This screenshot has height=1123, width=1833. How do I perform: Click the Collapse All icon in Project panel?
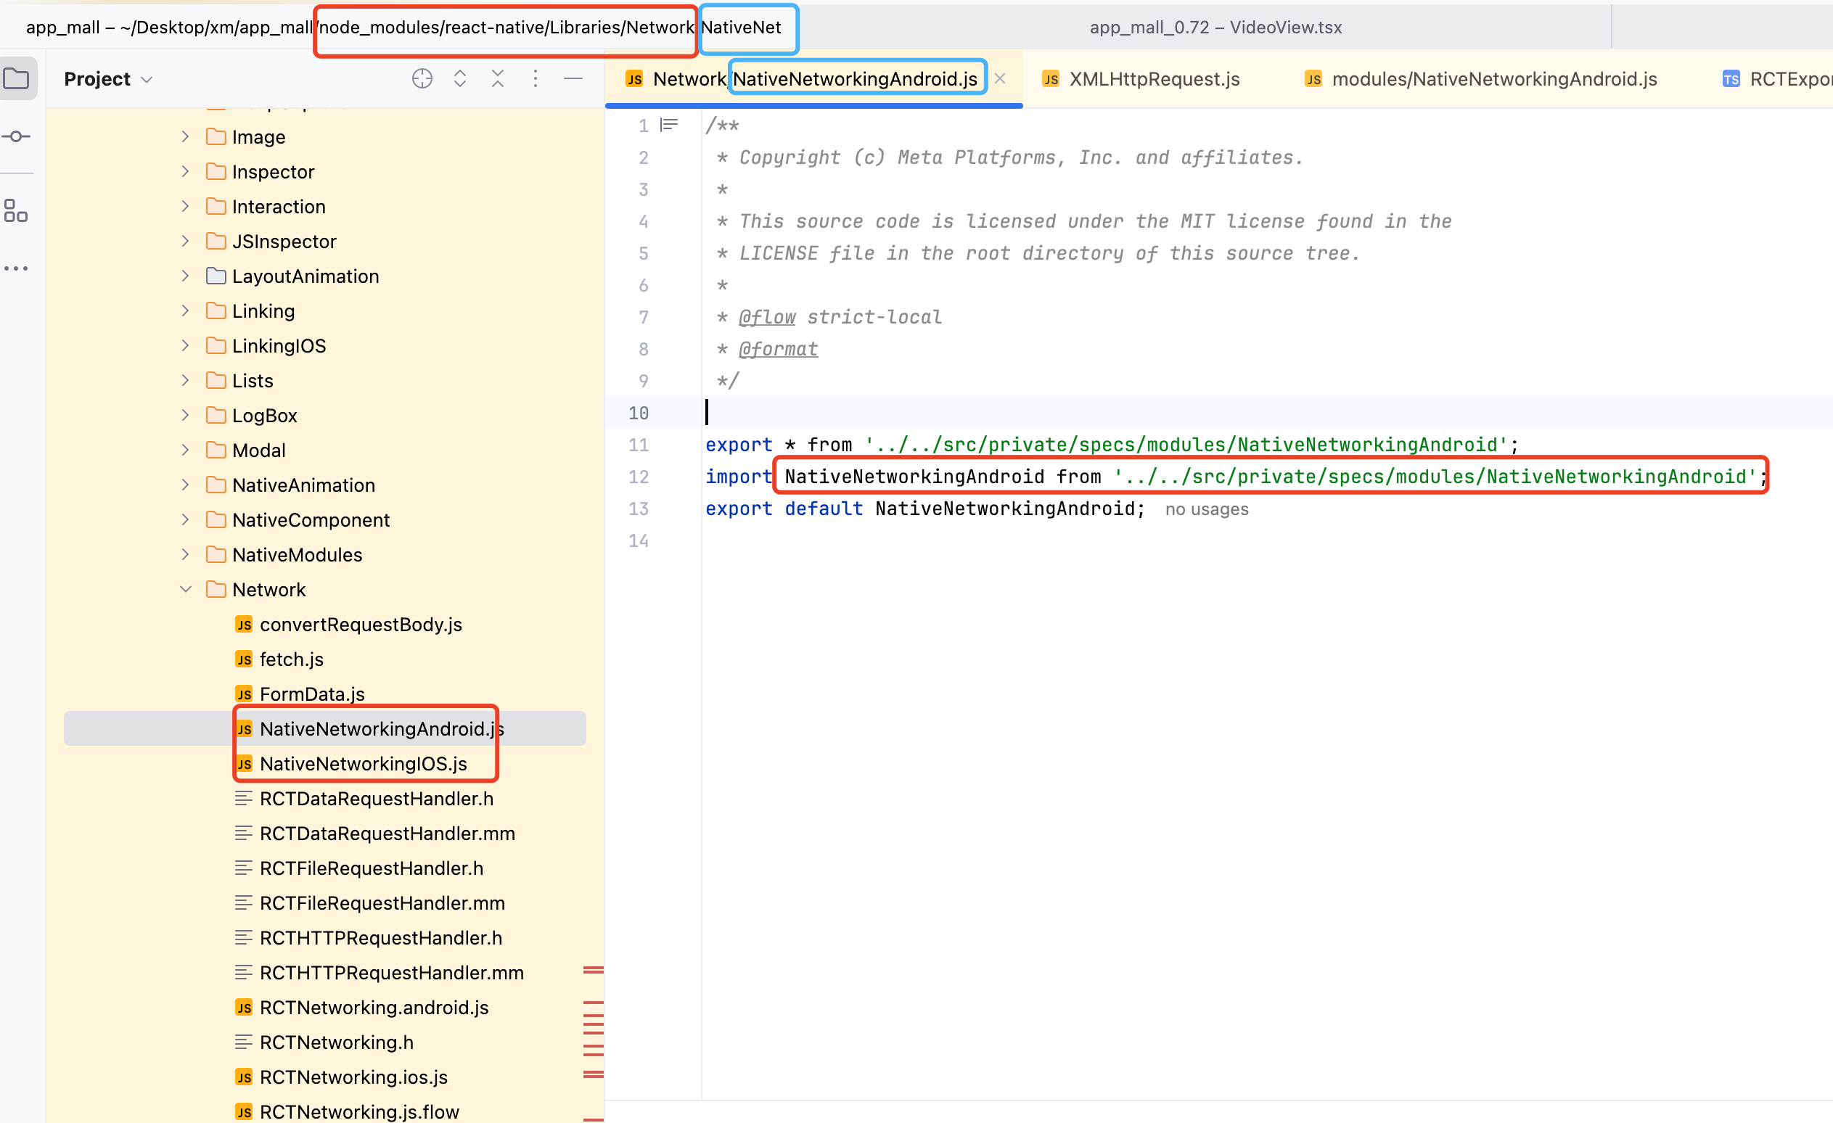coord(498,78)
